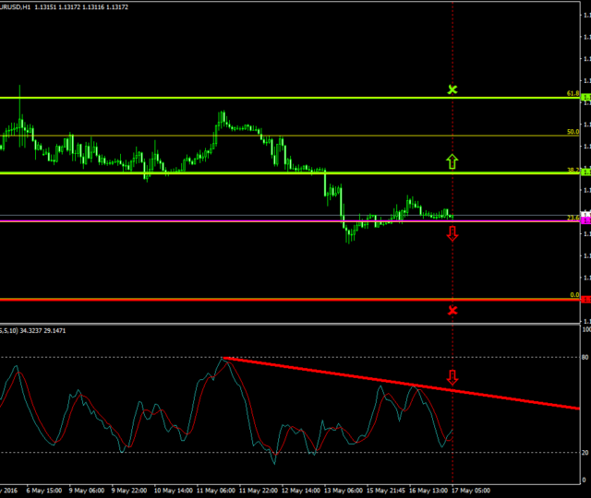
Task: Click the red X mark below 0.0 line
Action: 452,310
